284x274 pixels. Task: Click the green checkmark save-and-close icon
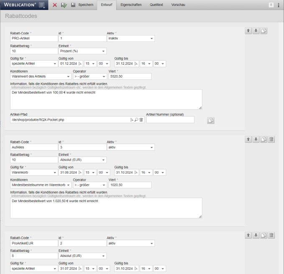[63, 5]
